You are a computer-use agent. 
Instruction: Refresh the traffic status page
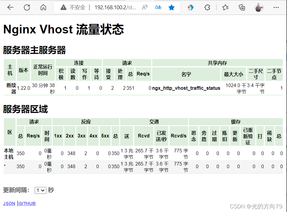click(x=27, y=7)
